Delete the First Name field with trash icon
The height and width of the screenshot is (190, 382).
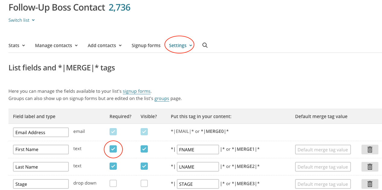370,150
